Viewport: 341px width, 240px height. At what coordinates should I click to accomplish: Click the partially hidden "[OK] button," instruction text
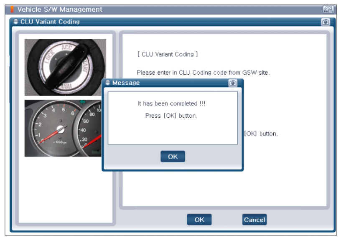[261, 134]
